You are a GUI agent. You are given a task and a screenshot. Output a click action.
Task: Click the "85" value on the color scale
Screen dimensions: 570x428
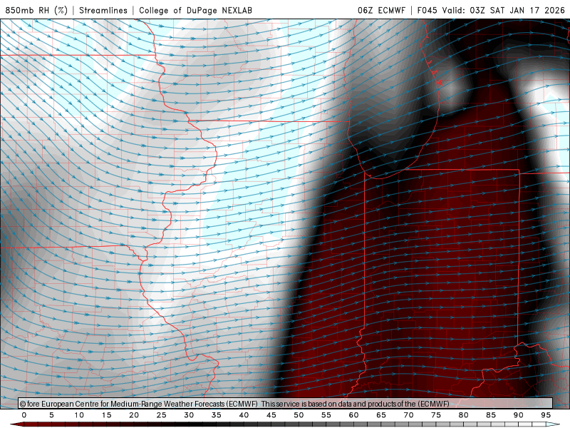[491, 415]
